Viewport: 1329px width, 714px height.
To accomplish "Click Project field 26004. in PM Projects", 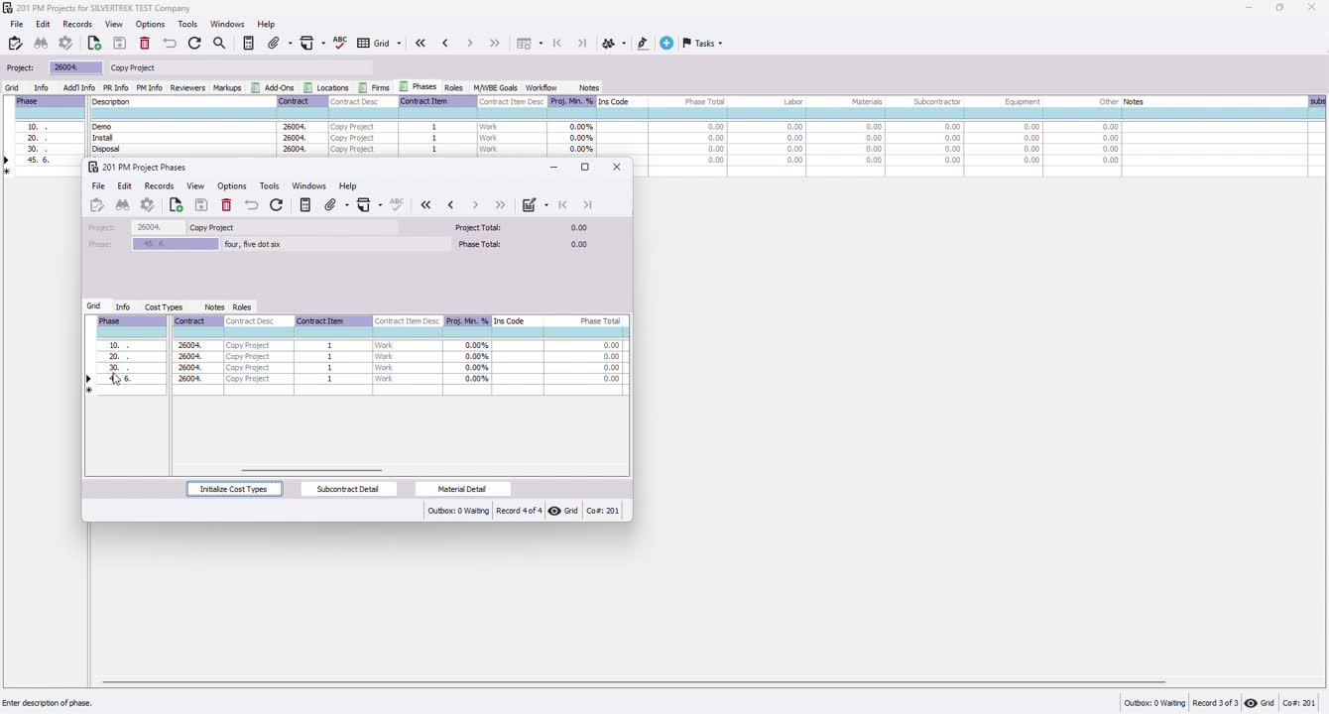I will (x=75, y=68).
